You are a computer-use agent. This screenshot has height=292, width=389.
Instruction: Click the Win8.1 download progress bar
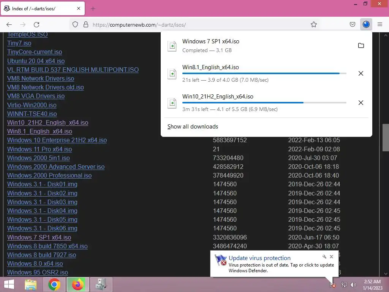click(x=264, y=73)
